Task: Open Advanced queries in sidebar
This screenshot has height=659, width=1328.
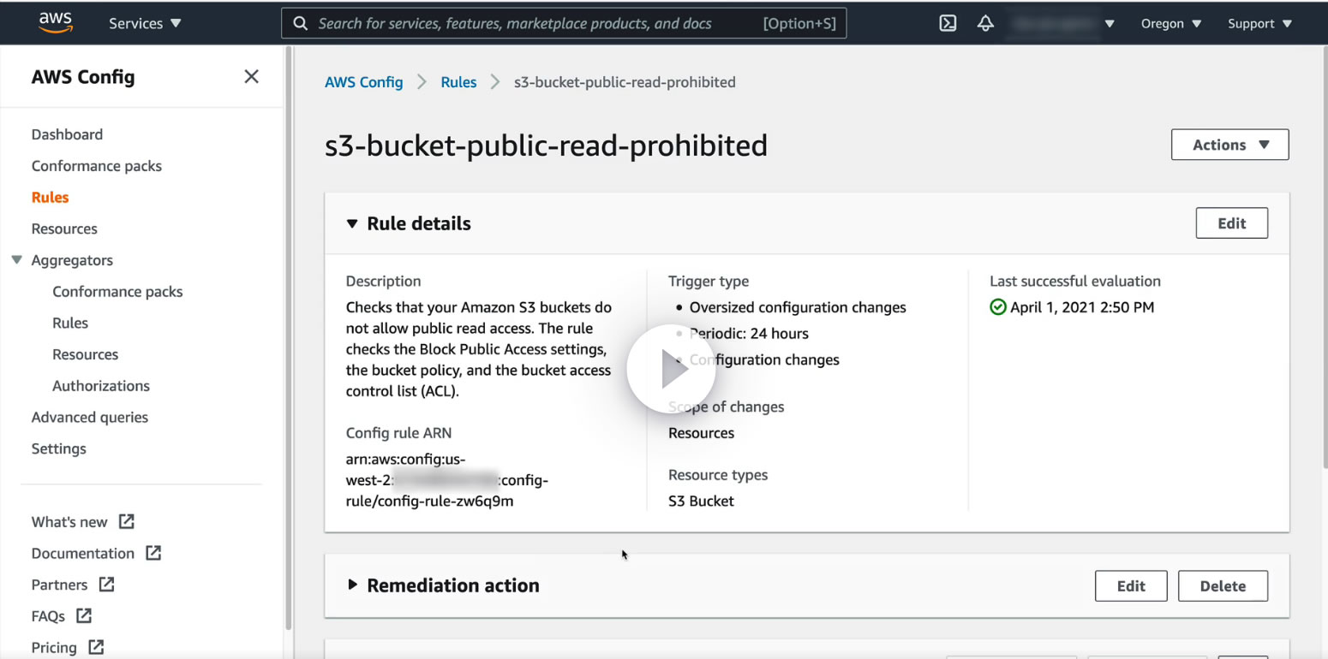Action: click(x=90, y=417)
